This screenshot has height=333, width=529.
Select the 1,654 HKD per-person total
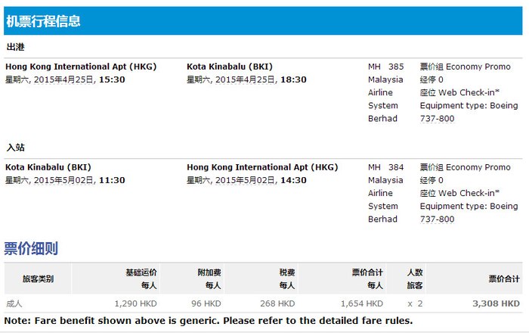coord(363,303)
